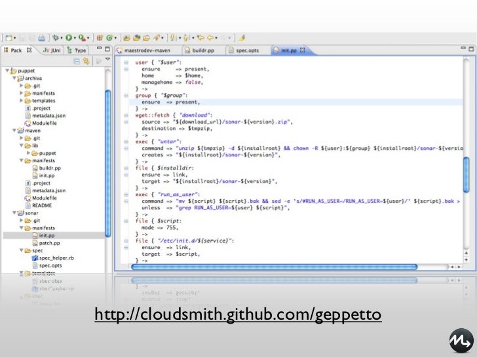The image size is (477, 357).
Task: Click the New wizard toolbar icon
Action: click(x=9, y=38)
